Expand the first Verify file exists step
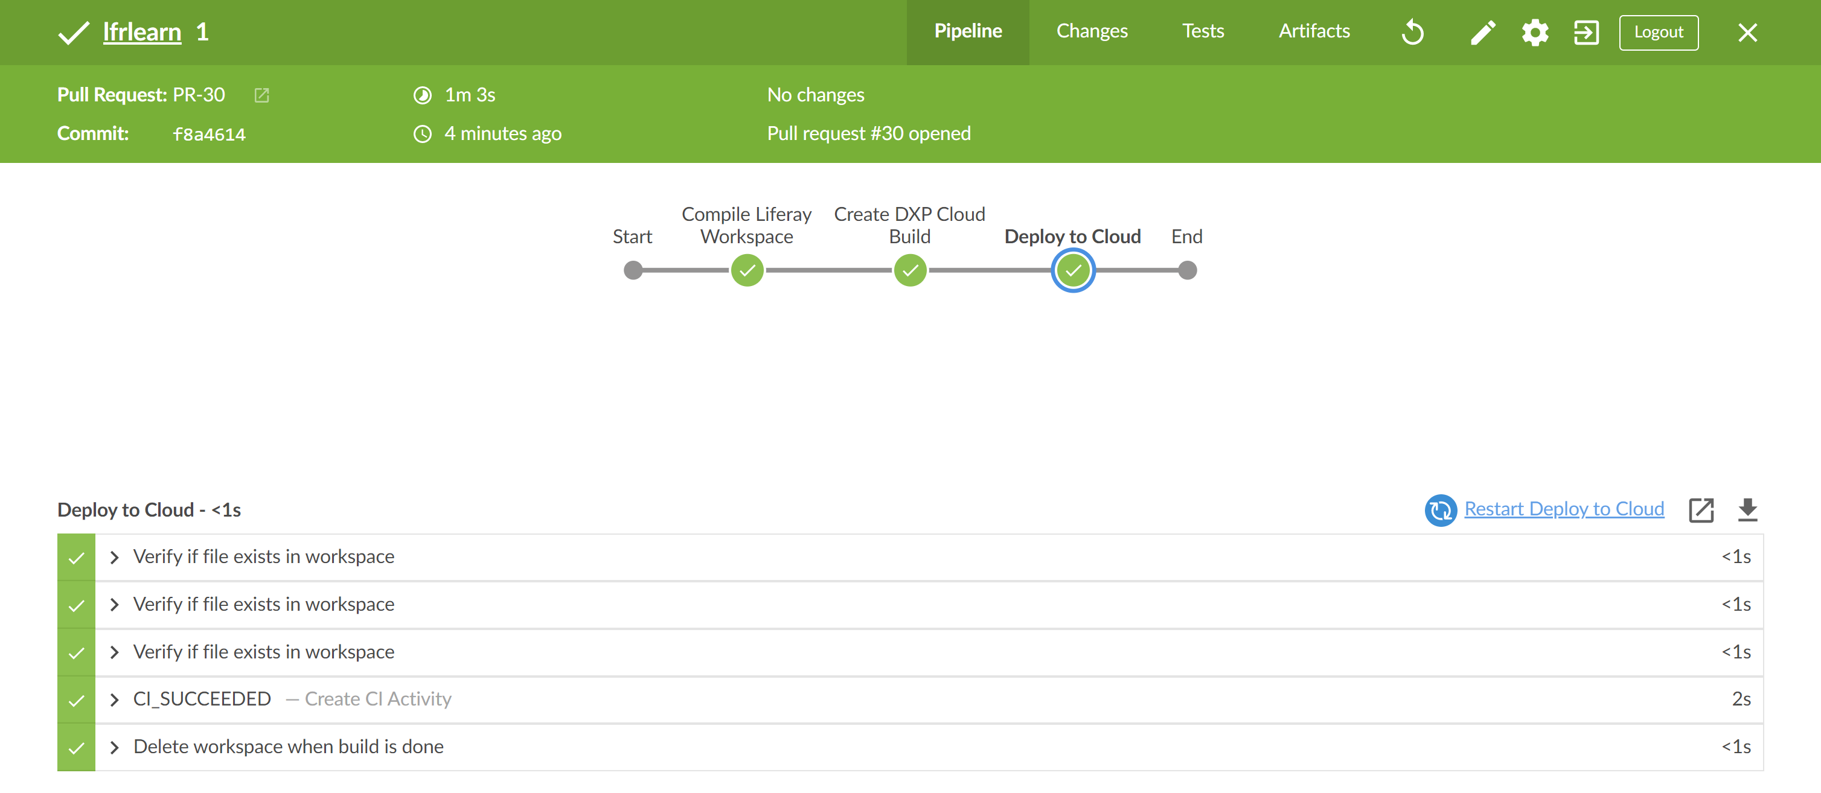The height and width of the screenshot is (793, 1821). coord(115,556)
